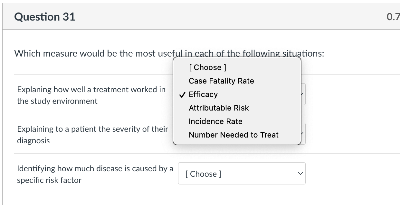Select Attributable Risk in the open menu
400x214 pixels.
coord(219,108)
